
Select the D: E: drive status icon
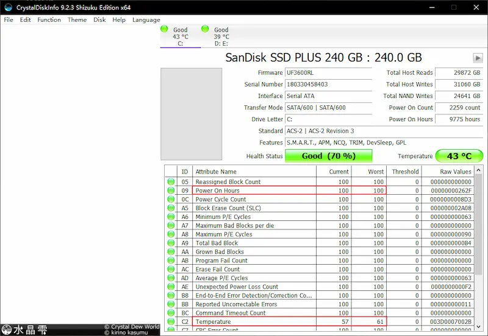coord(205,29)
